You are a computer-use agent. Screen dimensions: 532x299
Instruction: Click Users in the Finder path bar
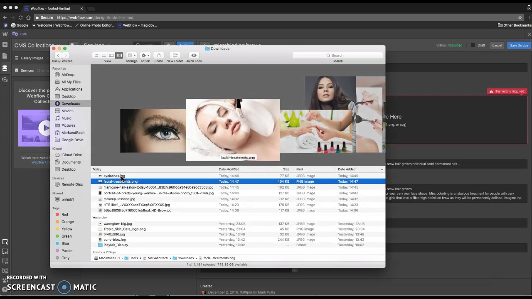coord(131,258)
